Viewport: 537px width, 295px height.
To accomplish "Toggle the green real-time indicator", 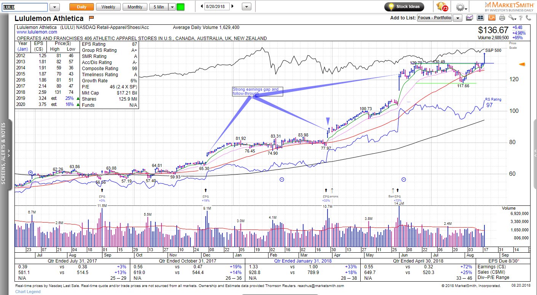I will (x=181, y=7).
